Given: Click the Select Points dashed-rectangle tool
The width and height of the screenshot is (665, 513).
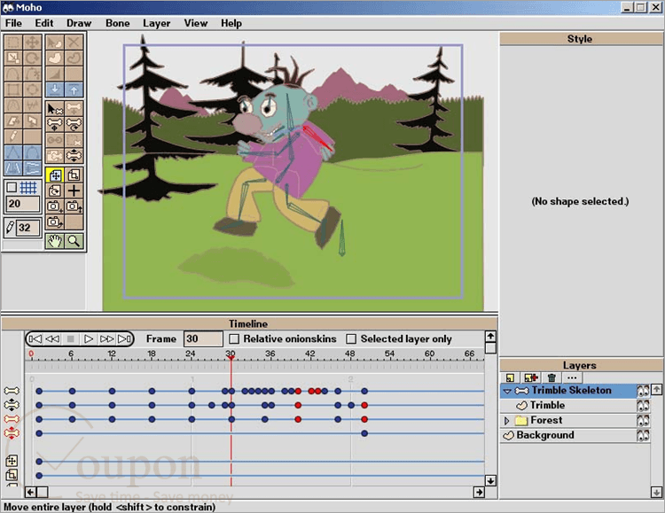Looking at the screenshot, I should click(x=13, y=42).
